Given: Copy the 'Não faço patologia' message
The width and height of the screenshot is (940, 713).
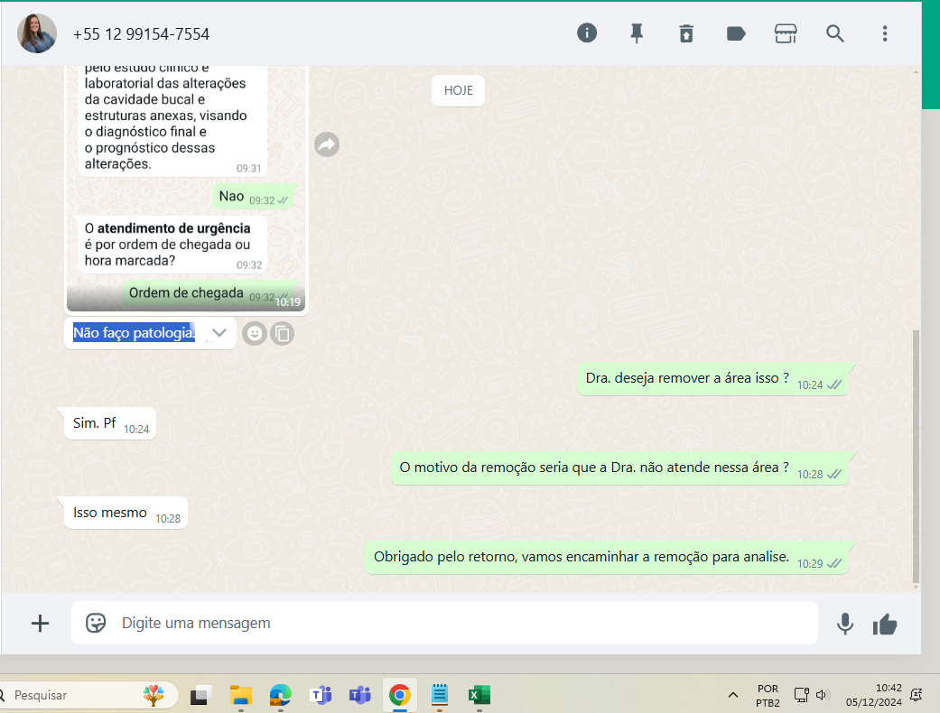Looking at the screenshot, I should pos(283,333).
